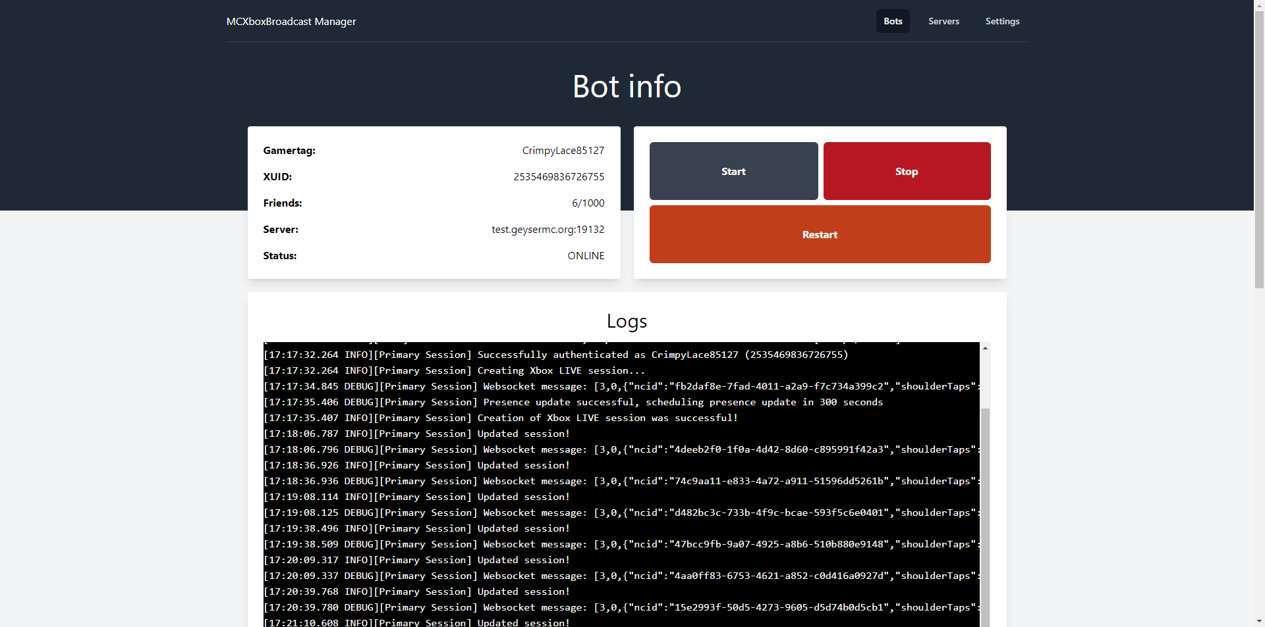Image resolution: width=1265 pixels, height=627 pixels.
Task: Click the 17:20:39.768 Updated session log line
Action: click(x=417, y=591)
